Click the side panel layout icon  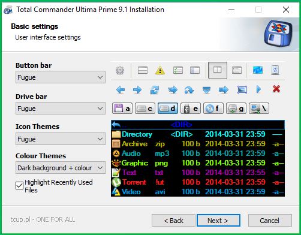point(195,70)
